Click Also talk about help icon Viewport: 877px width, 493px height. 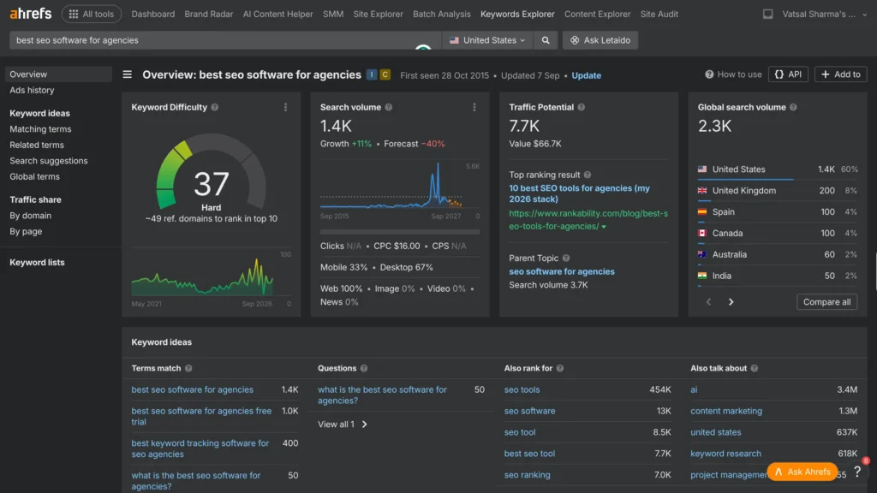(755, 368)
